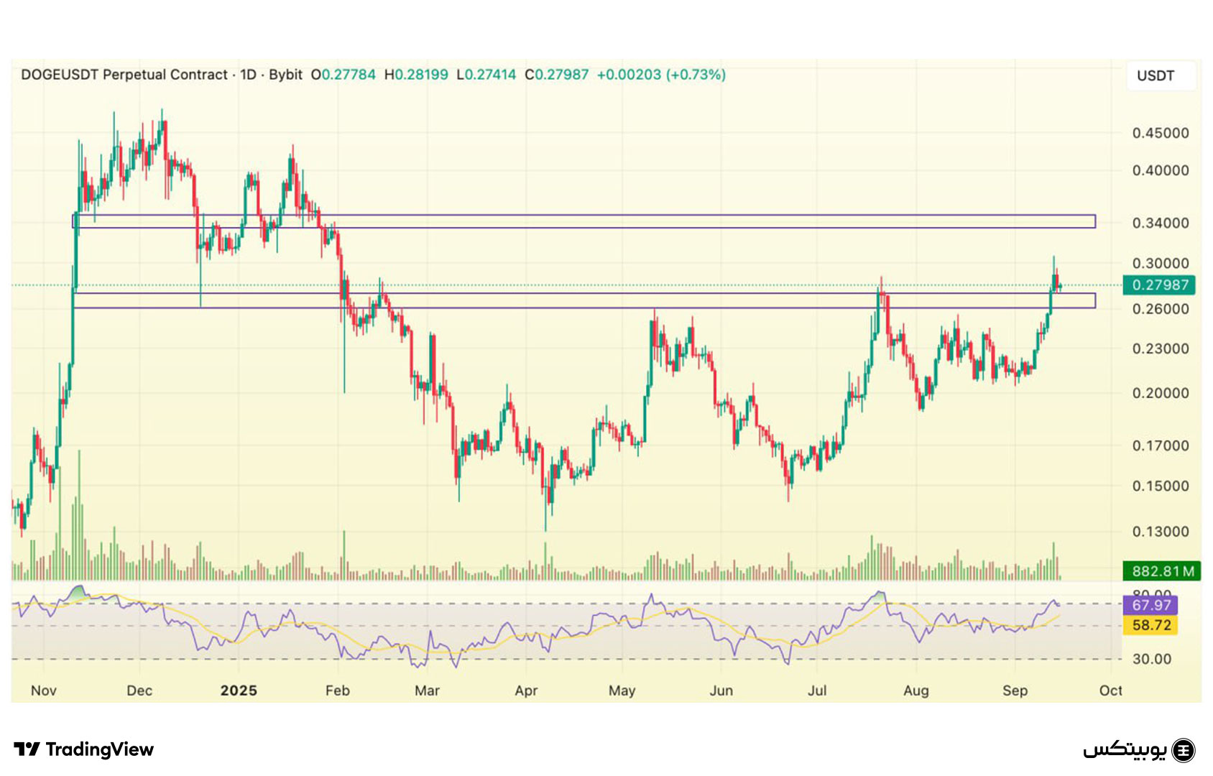
Task: Click the green 0.27987 current price tag
Action: 1159,285
